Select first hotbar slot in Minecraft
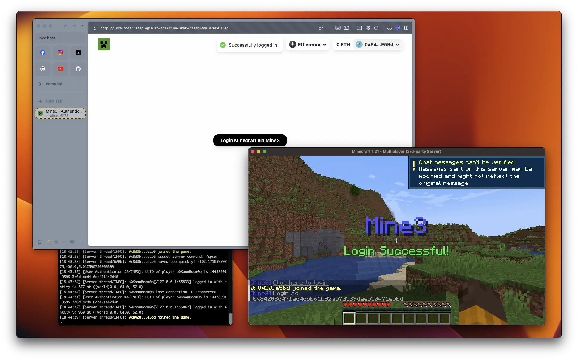Viewport: 578px width, 360px height. pyautogui.click(x=349, y=318)
